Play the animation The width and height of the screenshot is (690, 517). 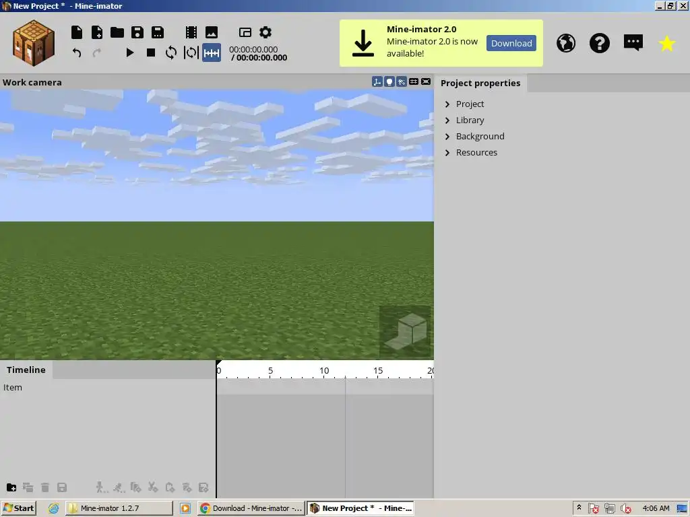pos(130,53)
